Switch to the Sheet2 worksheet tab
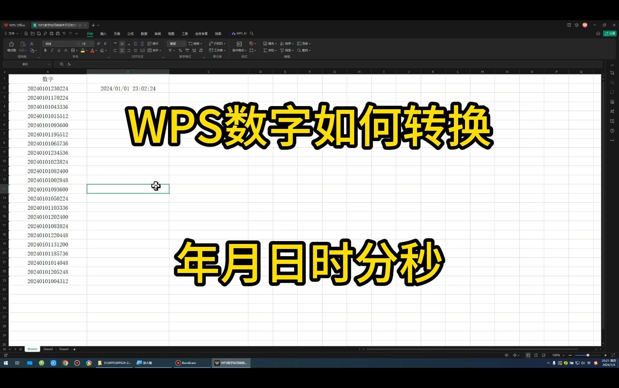The width and height of the screenshot is (619, 388). click(x=48, y=349)
